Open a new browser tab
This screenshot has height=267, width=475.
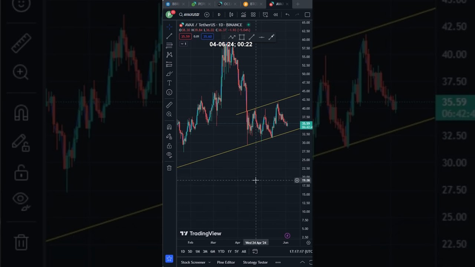298,4
